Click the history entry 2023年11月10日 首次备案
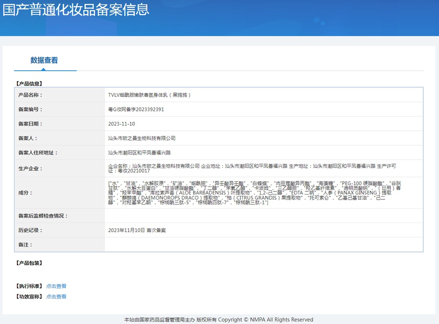 (x=137, y=230)
